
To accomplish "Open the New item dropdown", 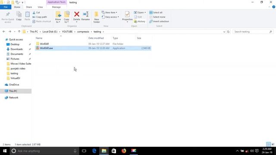I will [109, 12].
